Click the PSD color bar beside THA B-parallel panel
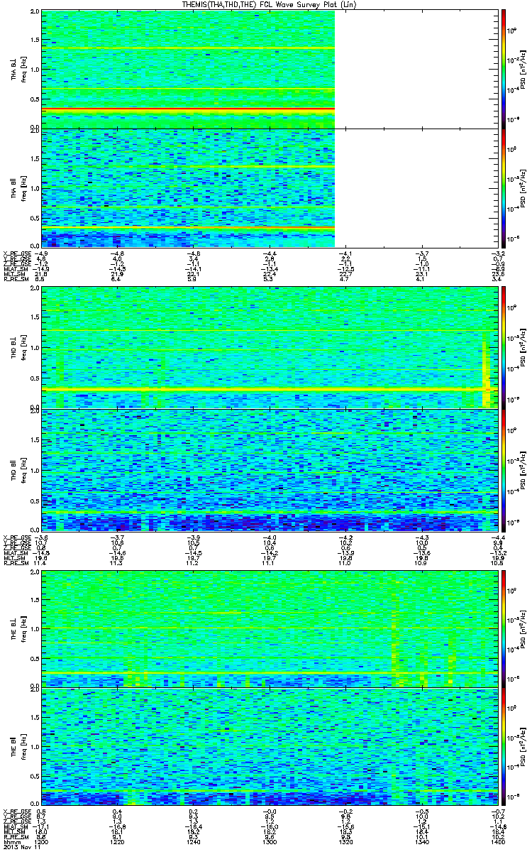 click(504, 187)
